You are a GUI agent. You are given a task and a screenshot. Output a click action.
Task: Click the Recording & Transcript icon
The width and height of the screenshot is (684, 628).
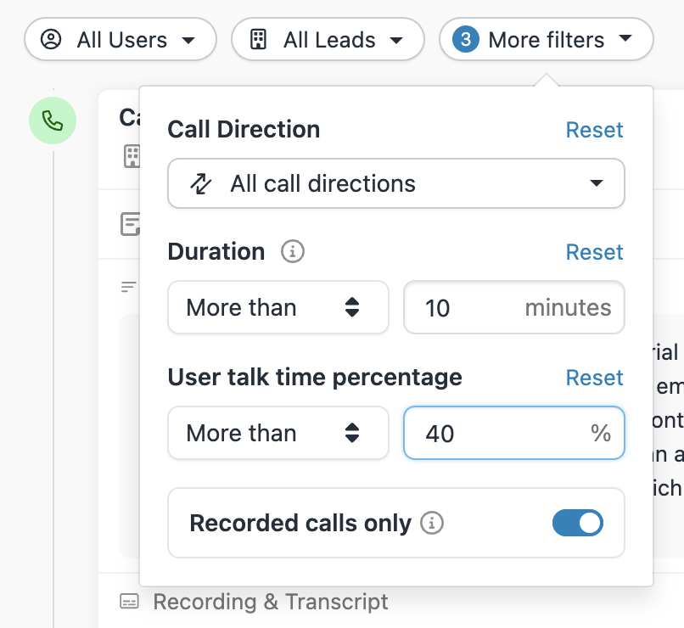click(129, 603)
